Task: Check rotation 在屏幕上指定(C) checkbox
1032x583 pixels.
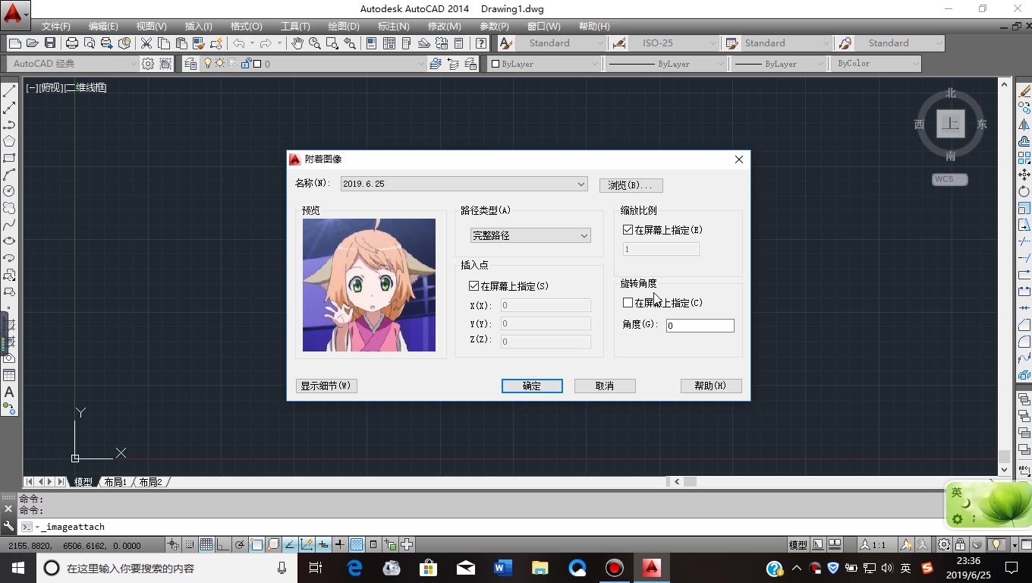Action: pyautogui.click(x=628, y=303)
